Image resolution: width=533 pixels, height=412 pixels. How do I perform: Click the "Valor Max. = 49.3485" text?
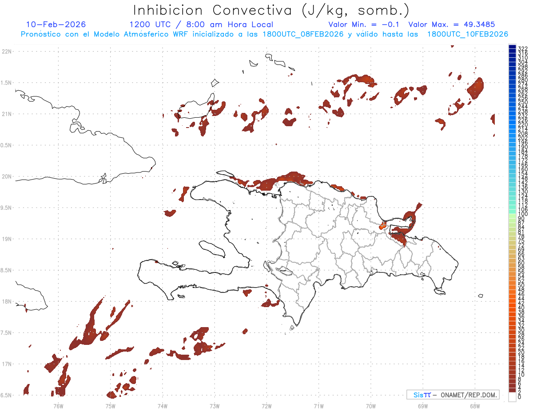pyautogui.click(x=452, y=24)
